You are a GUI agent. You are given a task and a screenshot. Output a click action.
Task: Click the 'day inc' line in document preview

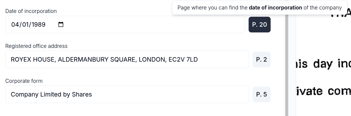coord(323,64)
